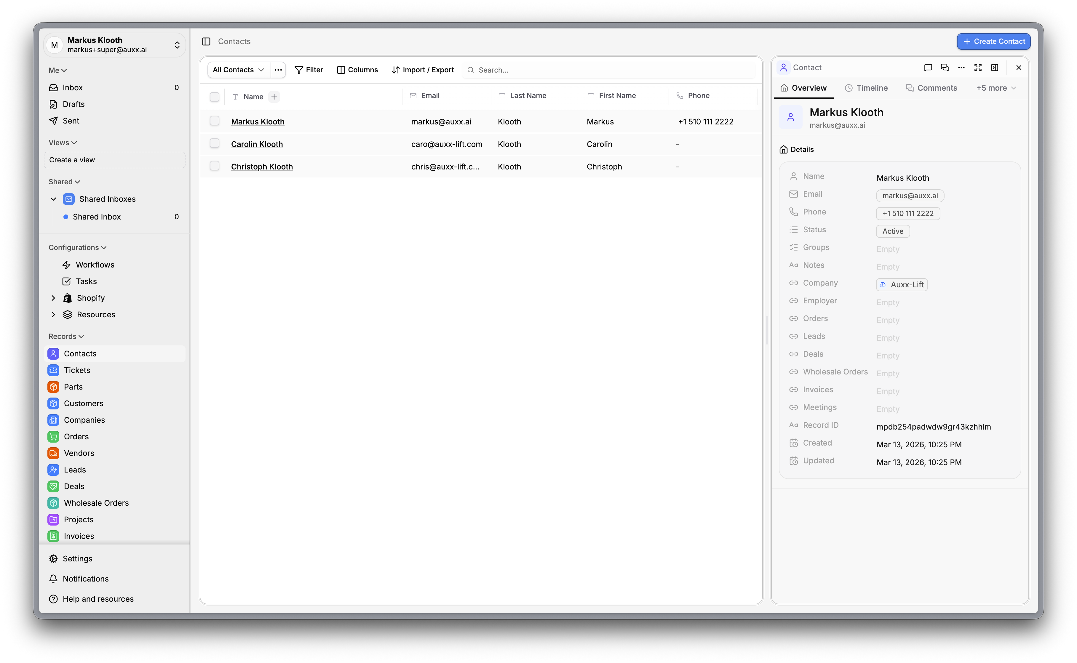Viewport: 1077px width, 663px height.
Task: Close the Contact detail panel
Action: tap(1019, 68)
